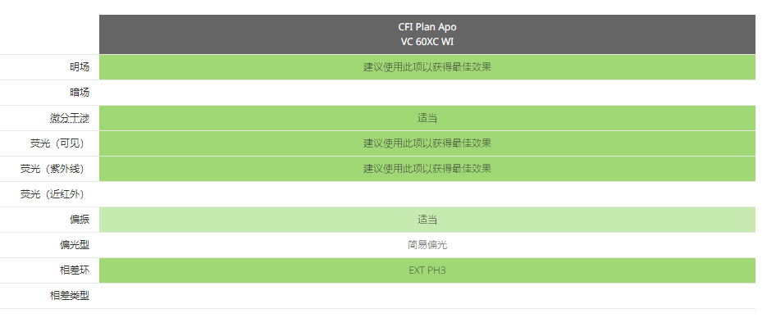776x327 pixels.
Task: Click the empty cell in the 相差类型 row
Action: pyautogui.click(x=427, y=296)
